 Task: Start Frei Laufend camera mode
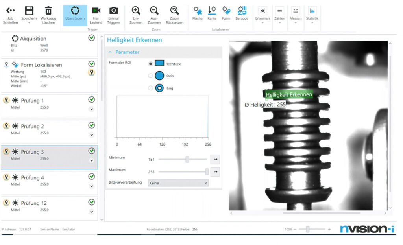[96, 11]
